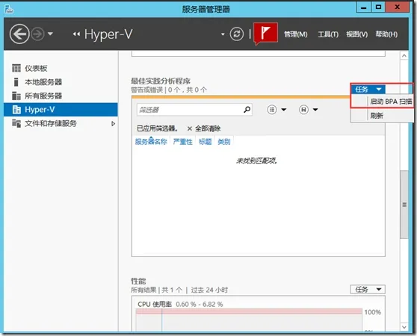417x336 pixels.
Task: Click the back navigation arrow
Action: [19, 34]
